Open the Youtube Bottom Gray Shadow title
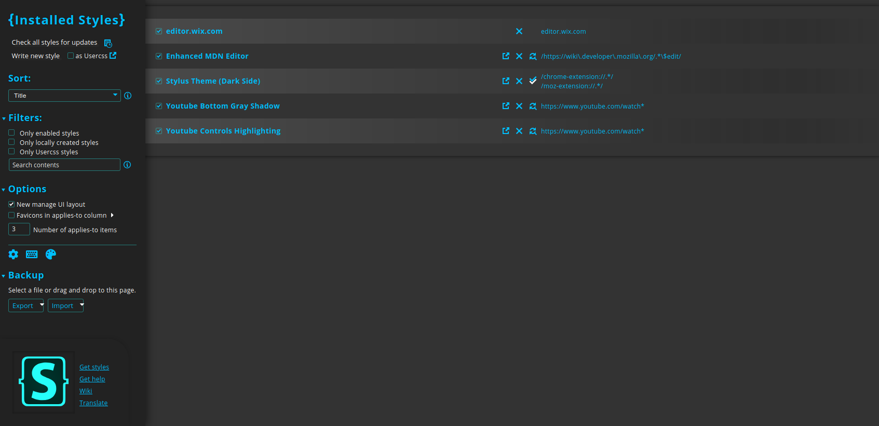The width and height of the screenshot is (879, 426). (223, 106)
